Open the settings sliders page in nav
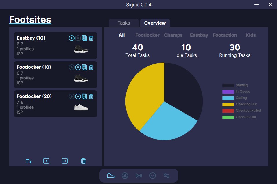Viewport: 277px width, 184px height. pos(167,176)
